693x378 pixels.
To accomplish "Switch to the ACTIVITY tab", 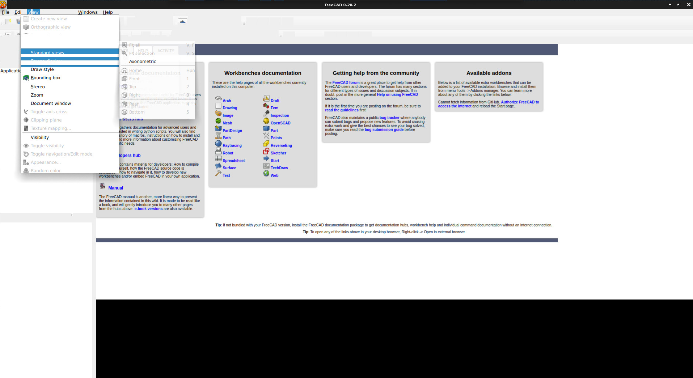I will [165, 51].
